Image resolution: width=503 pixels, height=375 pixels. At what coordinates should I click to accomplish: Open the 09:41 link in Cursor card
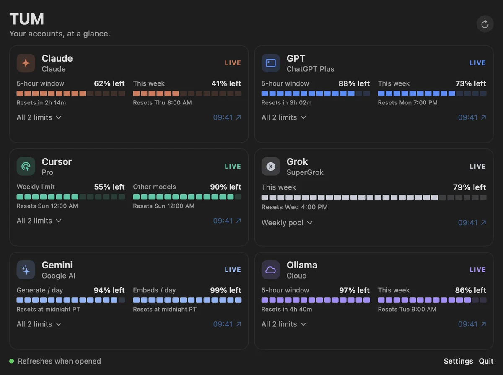[227, 221]
